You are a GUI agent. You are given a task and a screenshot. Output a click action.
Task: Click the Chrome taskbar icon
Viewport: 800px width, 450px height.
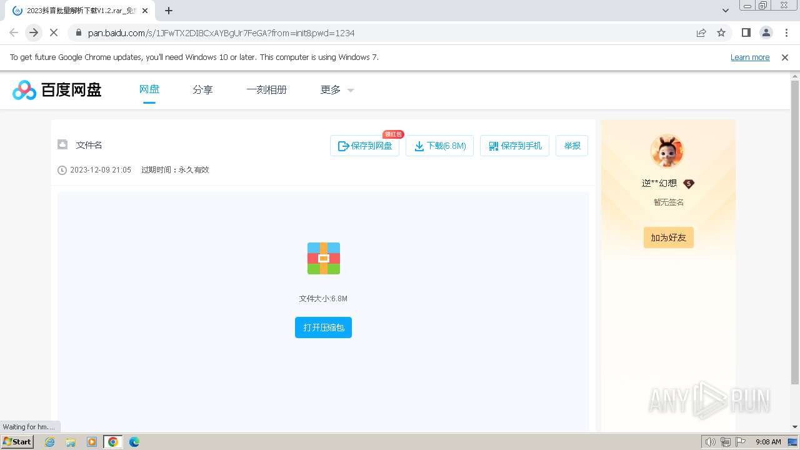point(113,442)
